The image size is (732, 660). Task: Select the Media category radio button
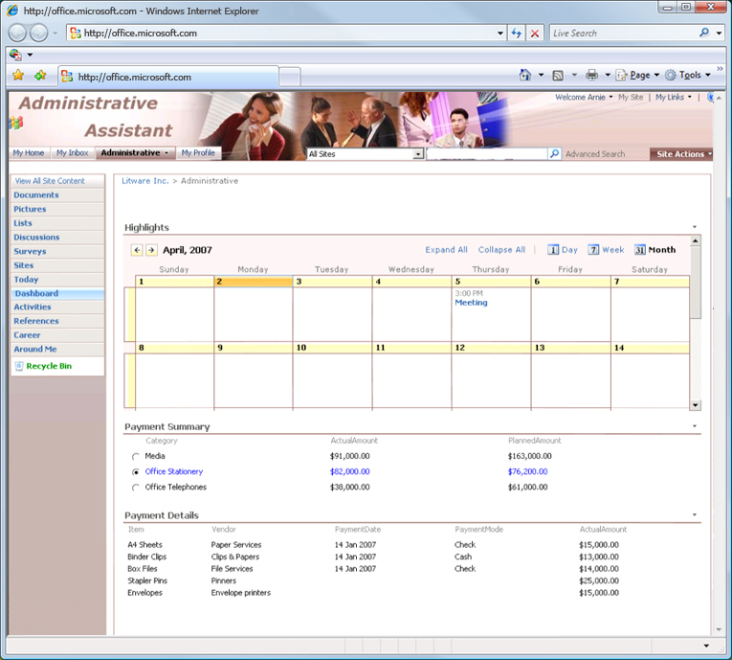click(136, 457)
